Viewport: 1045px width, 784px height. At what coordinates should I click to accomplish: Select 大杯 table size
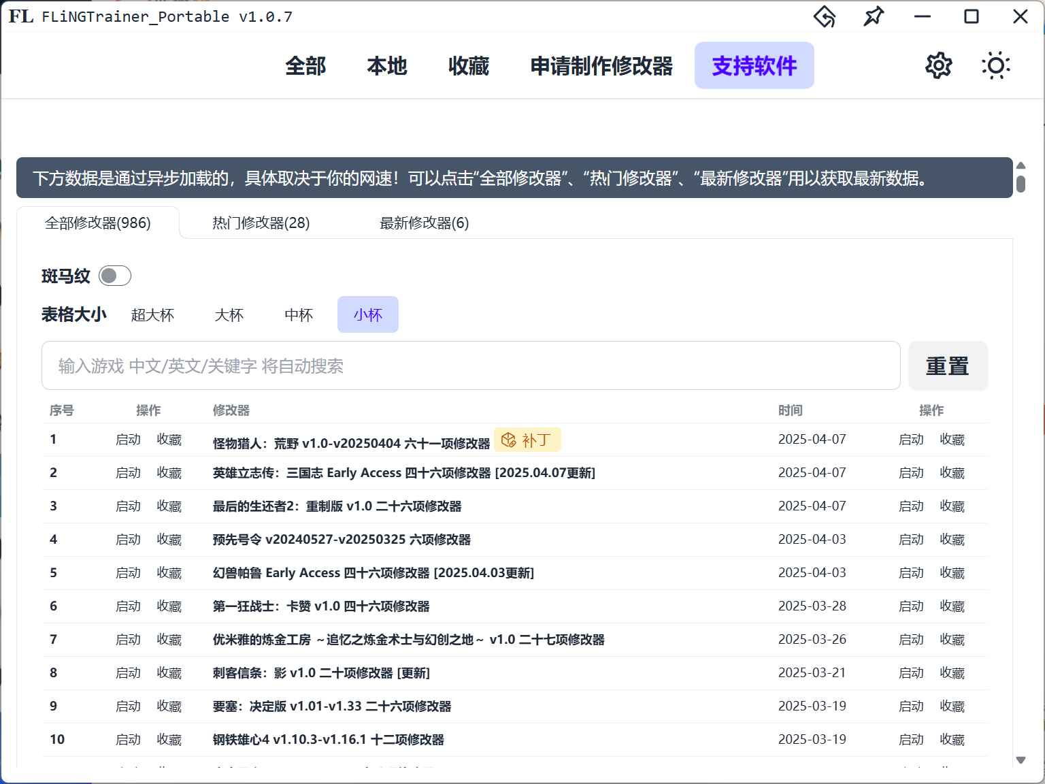(x=229, y=314)
